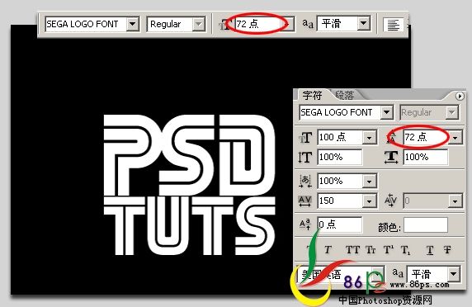
Task: Open proportional spacing 100% dropdown arrow
Action: (370, 182)
